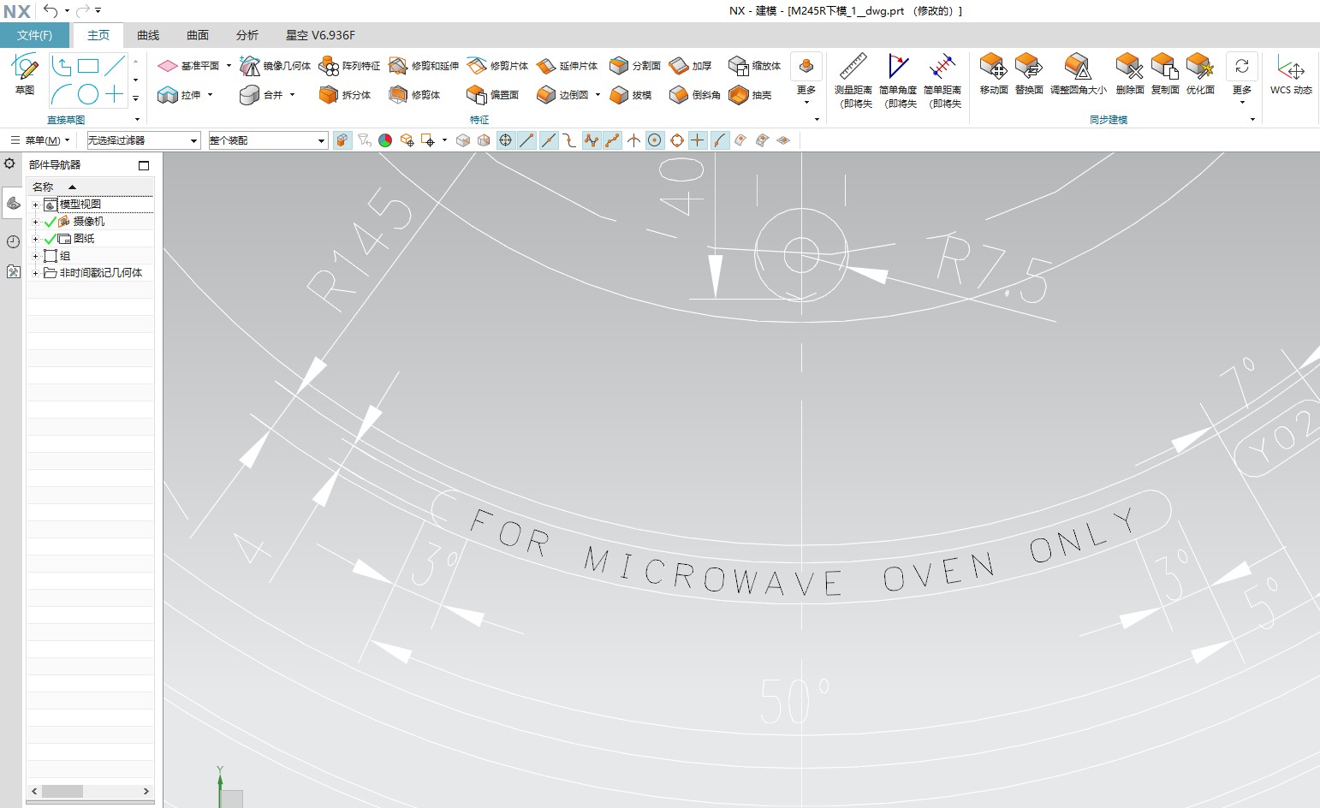Undo the last action in title bar
Image resolution: width=1320 pixels, height=808 pixels.
[x=51, y=10]
